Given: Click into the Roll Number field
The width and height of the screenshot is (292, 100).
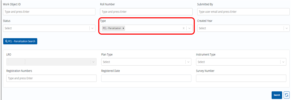Looking at the screenshot, I should (x=146, y=12).
